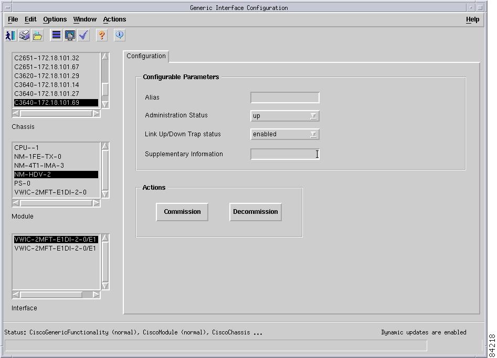The width and height of the screenshot is (497, 358).
Task: Click Interface list scroll right arrow
Action: 96,295
